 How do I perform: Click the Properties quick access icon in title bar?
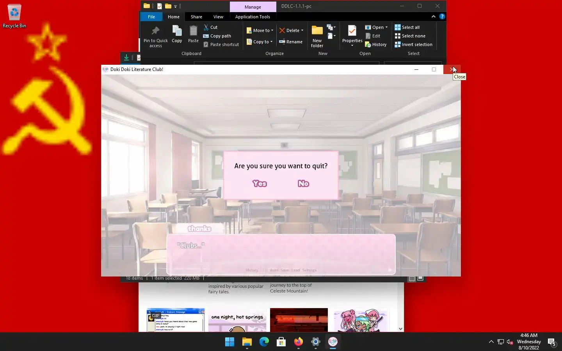(159, 6)
